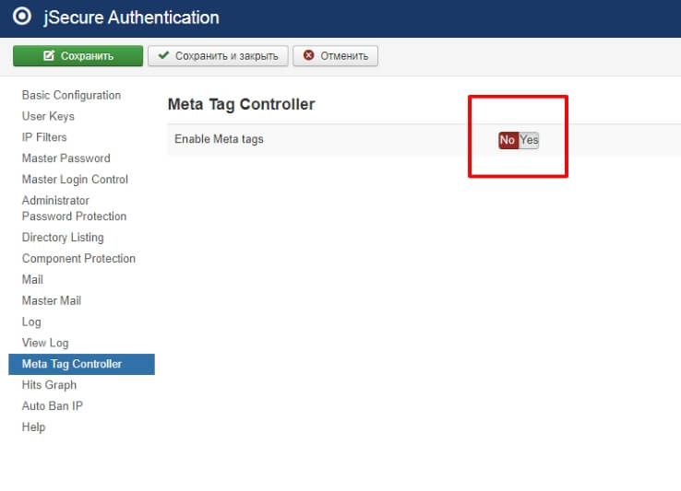The height and width of the screenshot is (491, 681).
Task: Select the Master Mail sidebar item
Action: tap(52, 300)
